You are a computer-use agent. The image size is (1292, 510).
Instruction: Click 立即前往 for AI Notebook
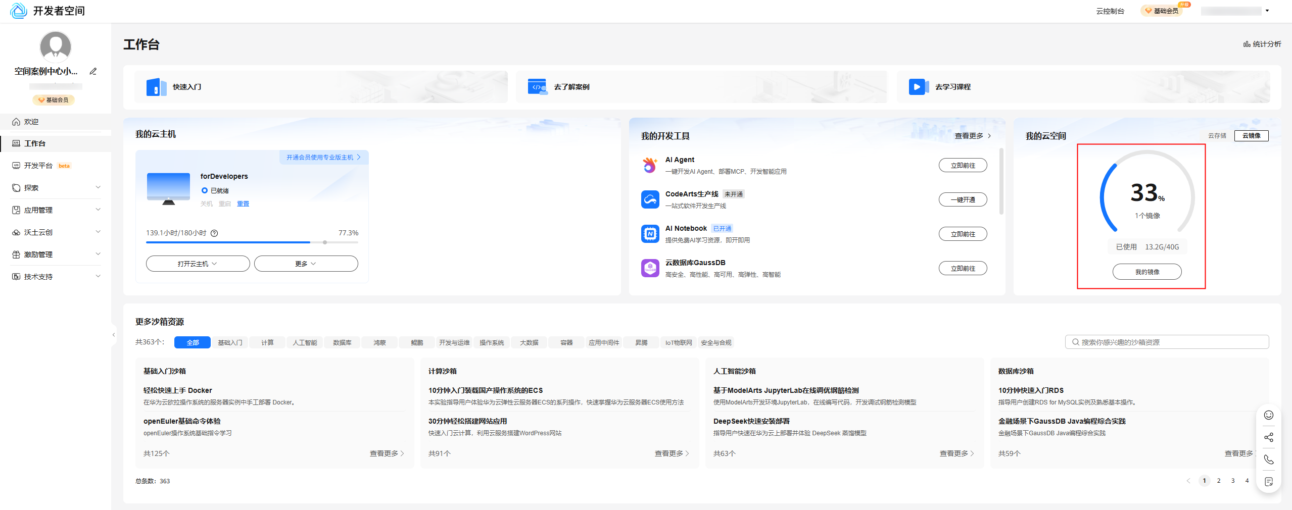pyautogui.click(x=963, y=234)
